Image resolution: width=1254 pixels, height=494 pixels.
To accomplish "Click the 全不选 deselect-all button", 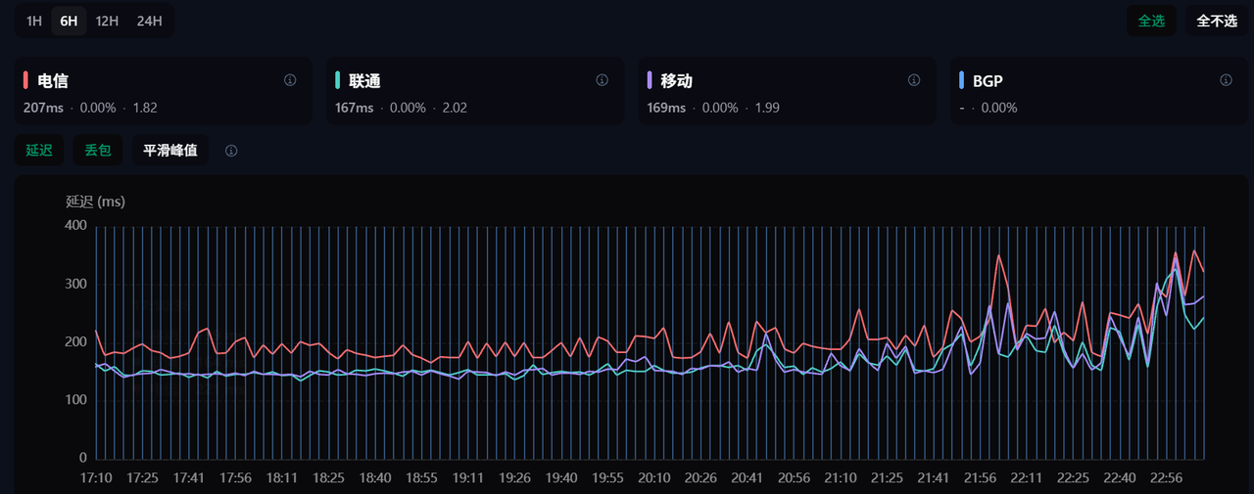I will (1217, 21).
